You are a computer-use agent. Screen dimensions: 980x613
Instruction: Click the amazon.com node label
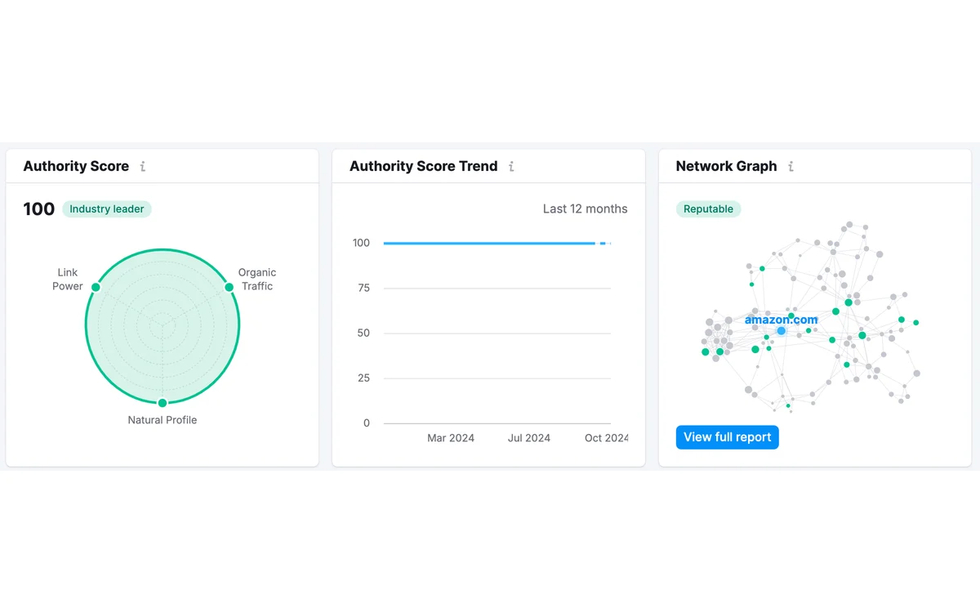[x=781, y=320]
